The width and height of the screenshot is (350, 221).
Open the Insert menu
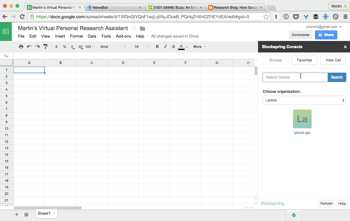pyautogui.click(x=60, y=36)
